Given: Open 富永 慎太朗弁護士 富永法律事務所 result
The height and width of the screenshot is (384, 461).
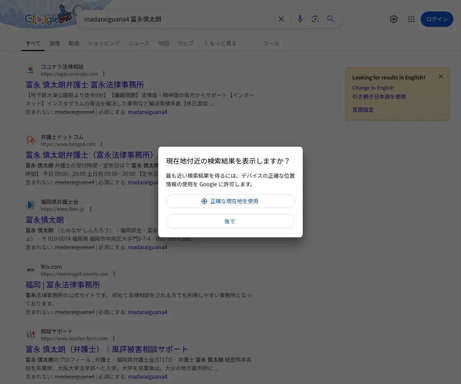Looking at the screenshot, I should (x=85, y=85).
